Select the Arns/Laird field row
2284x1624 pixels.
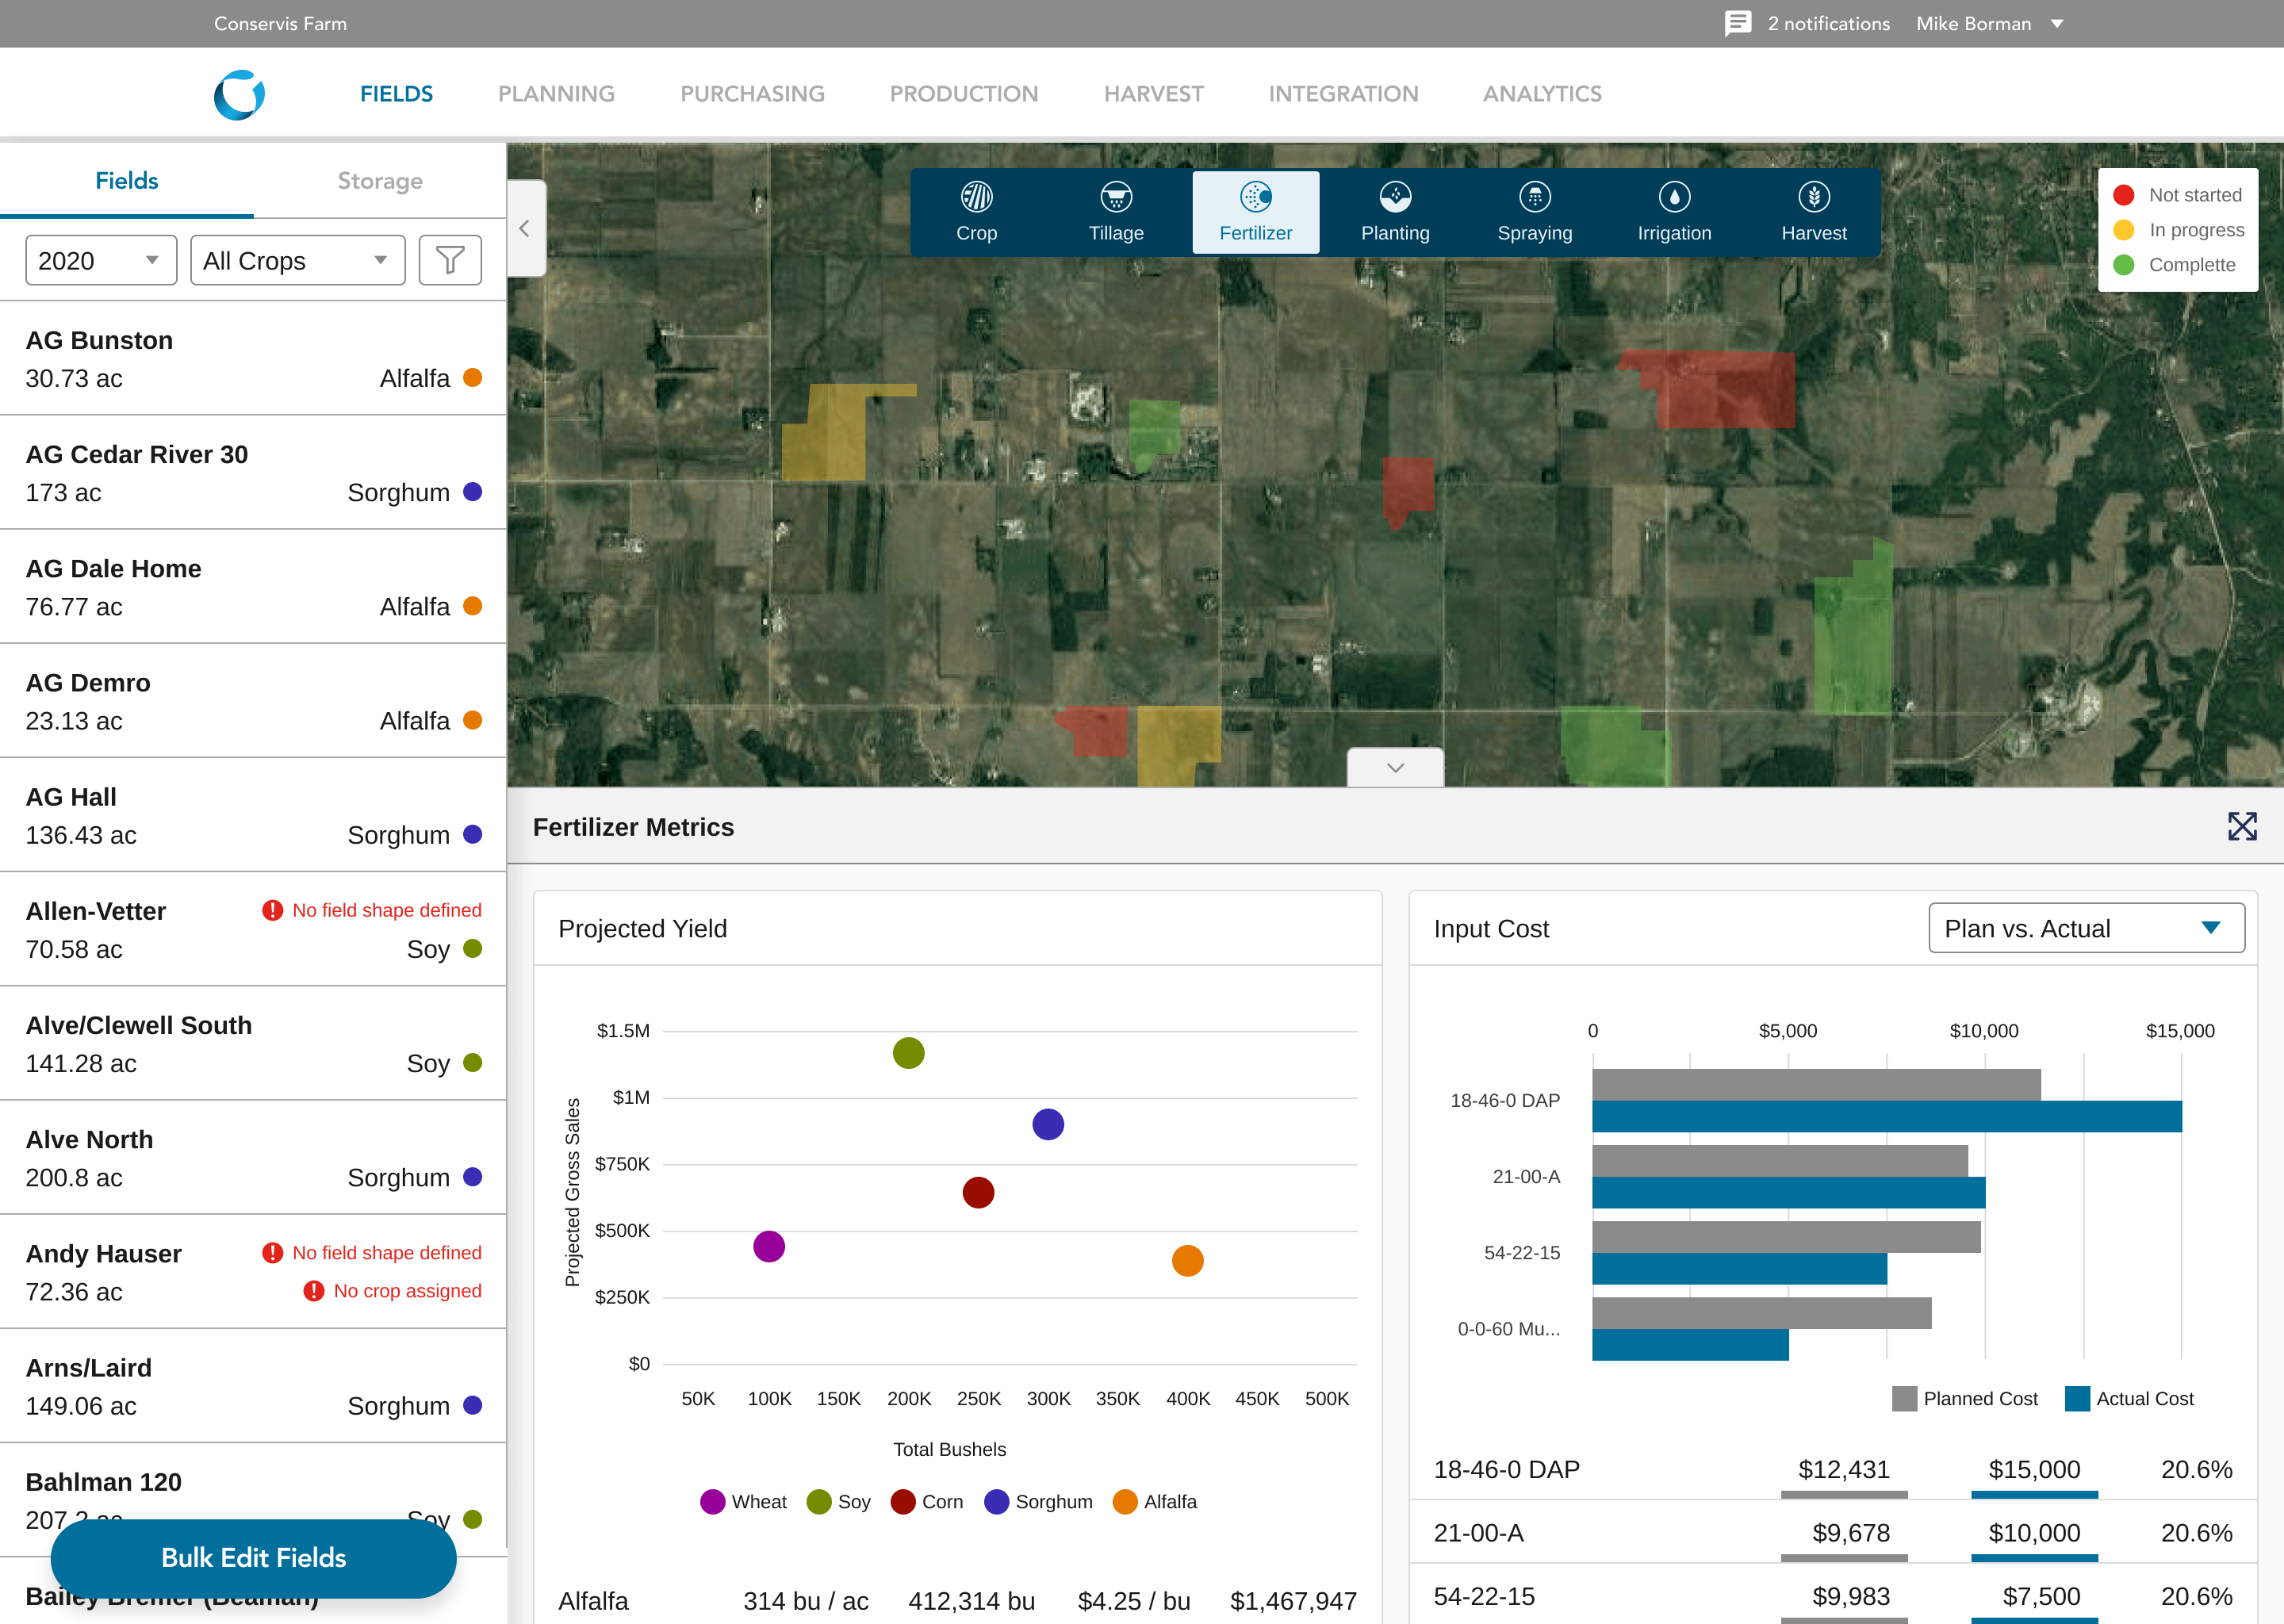coord(253,1386)
